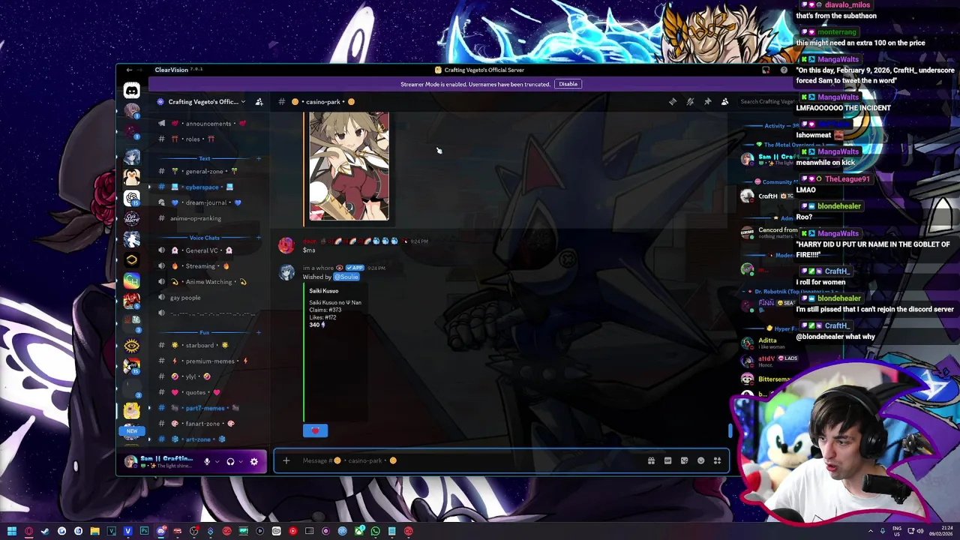The width and height of the screenshot is (960, 540).
Task: Open notification settings bell in header
Action: point(690,102)
